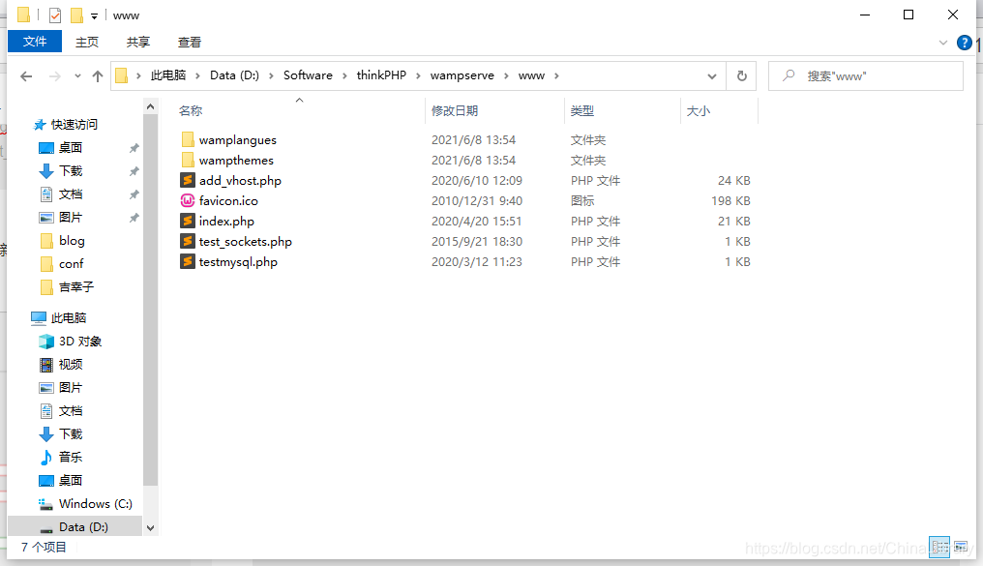Image resolution: width=983 pixels, height=566 pixels.
Task: Select the wampthemes folder icon
Action: point(188,160)
